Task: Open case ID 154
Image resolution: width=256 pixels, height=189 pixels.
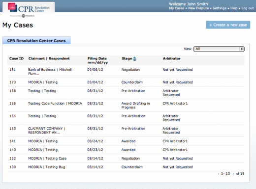Action: click(12, 116)
